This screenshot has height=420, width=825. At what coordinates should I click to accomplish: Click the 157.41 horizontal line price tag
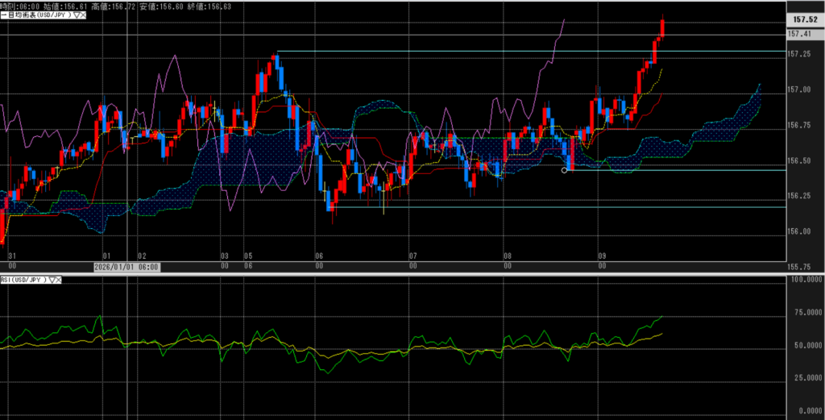coord(799,34)
